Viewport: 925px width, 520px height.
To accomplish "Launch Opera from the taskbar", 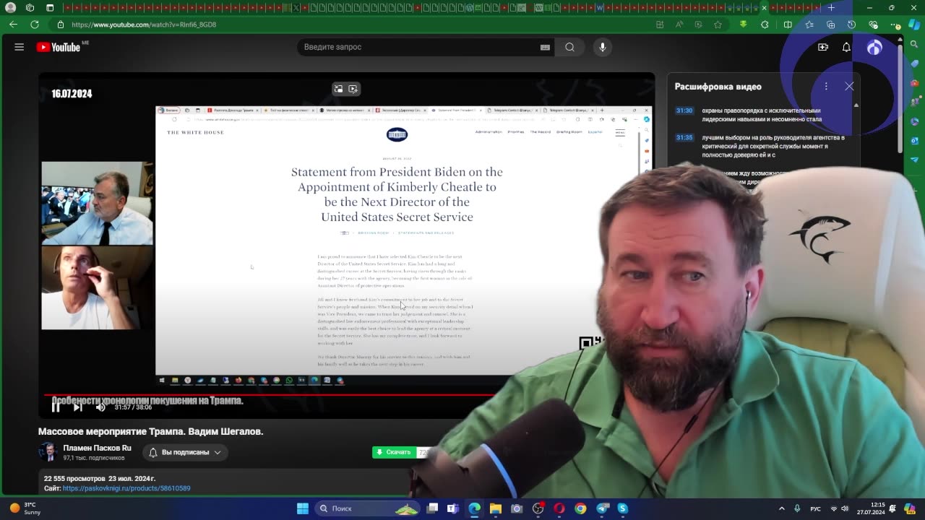I will [559, 508].
